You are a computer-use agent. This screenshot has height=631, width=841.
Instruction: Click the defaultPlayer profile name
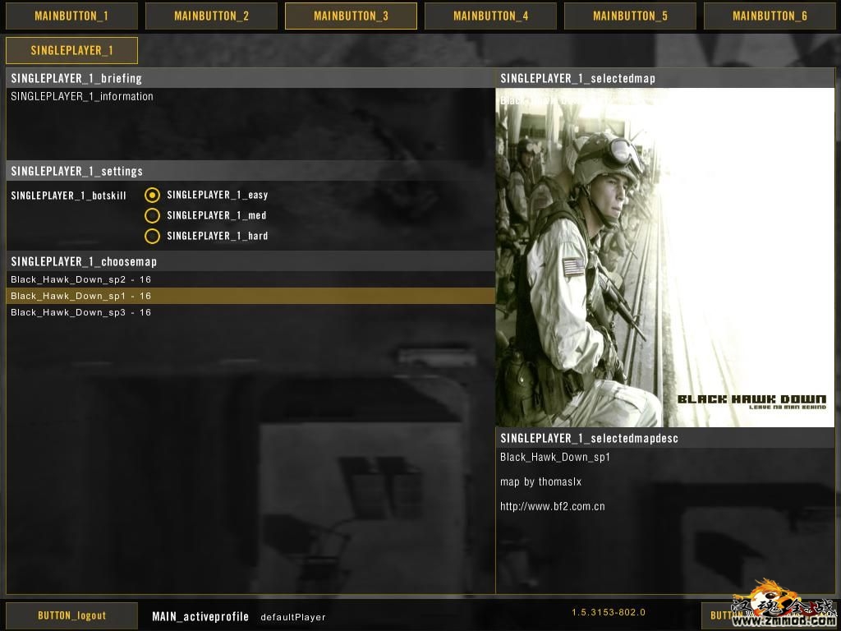point(293,617)
